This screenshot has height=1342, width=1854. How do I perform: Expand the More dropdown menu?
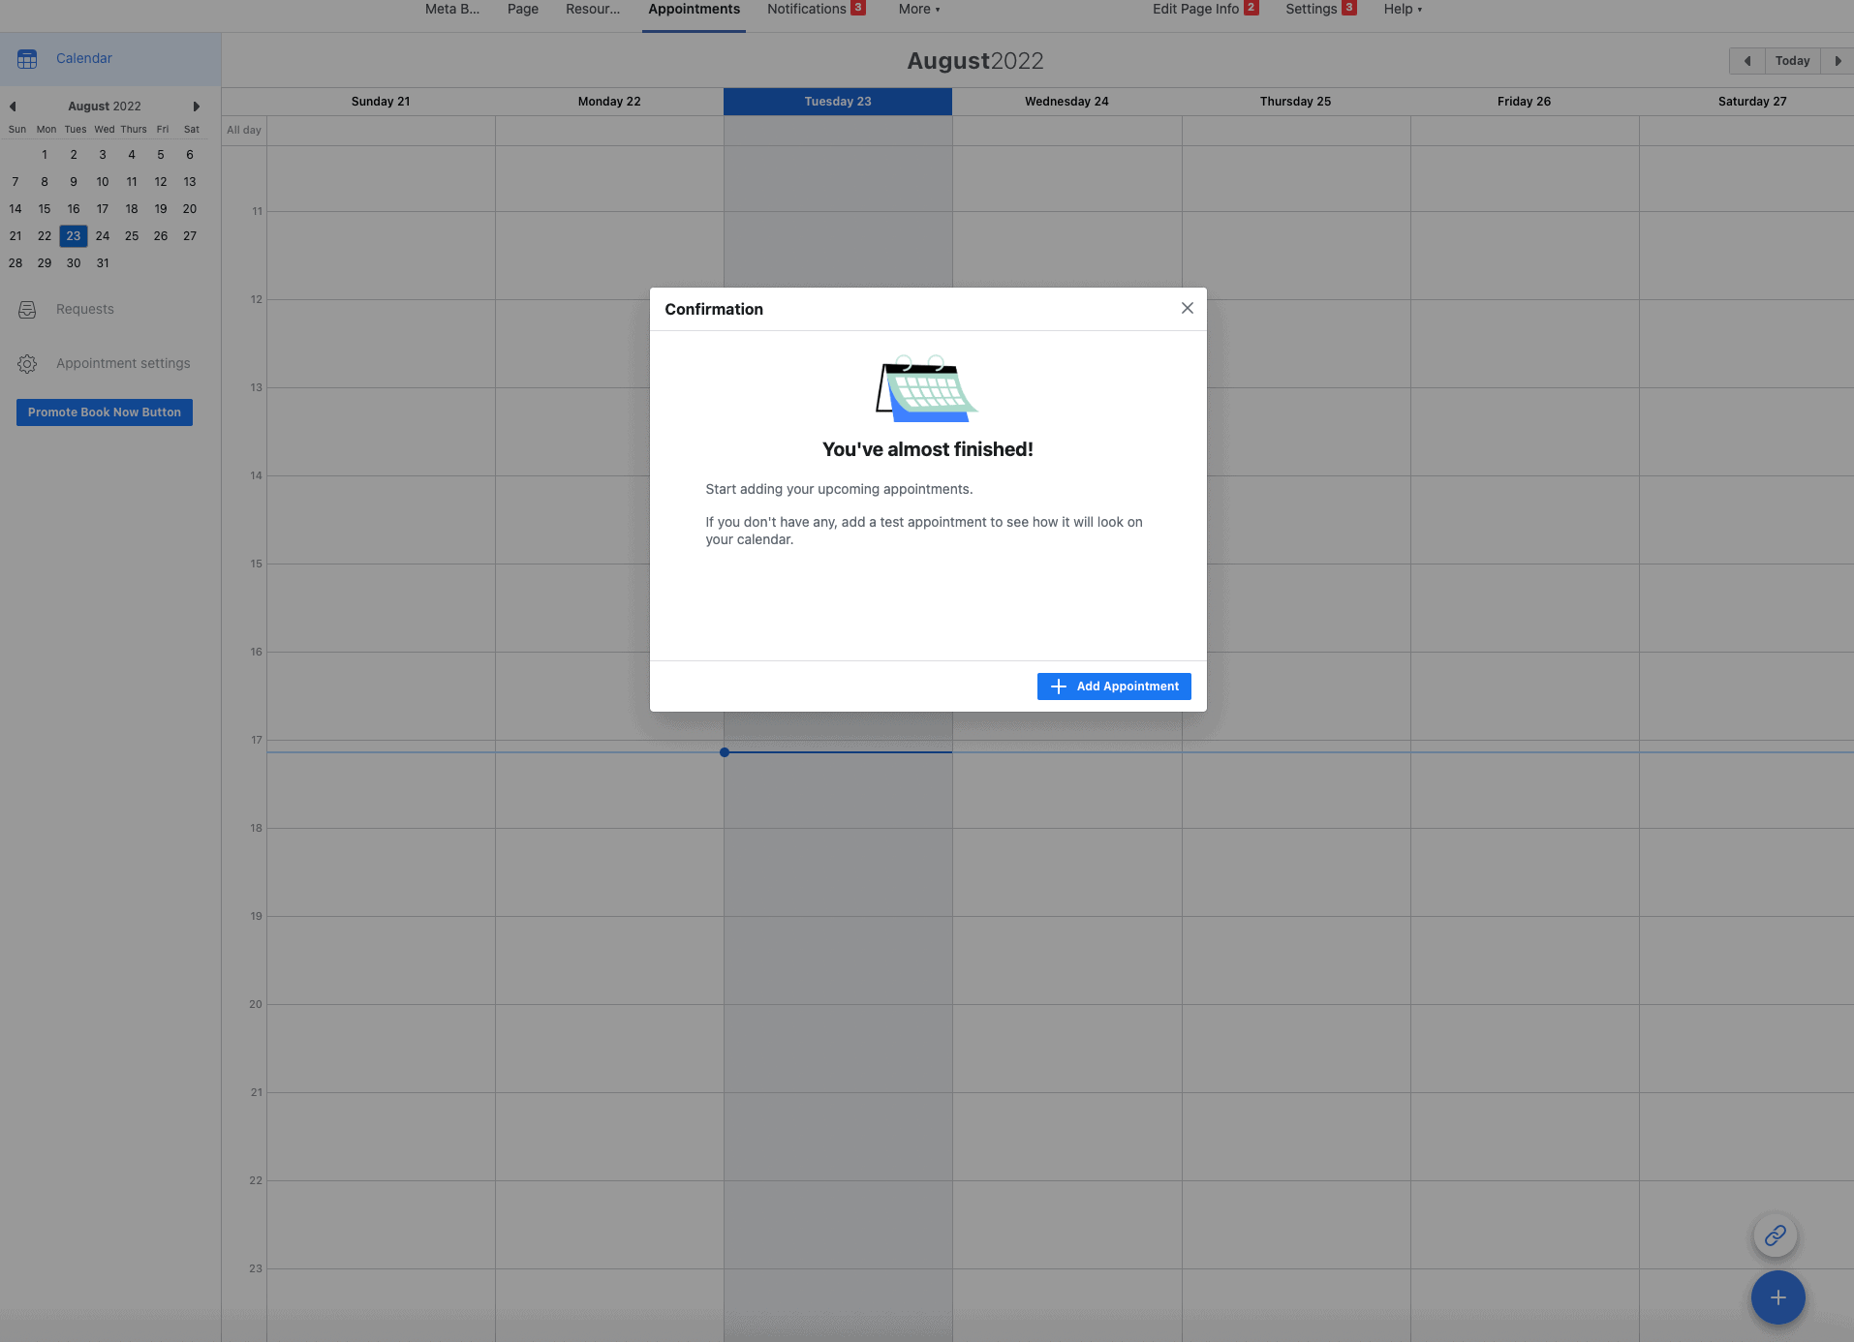pyautogui.click(x=918, y=10)
